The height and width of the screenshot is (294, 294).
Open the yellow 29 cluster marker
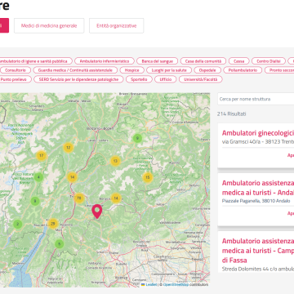pyautogui.click(x=53, y=224)
